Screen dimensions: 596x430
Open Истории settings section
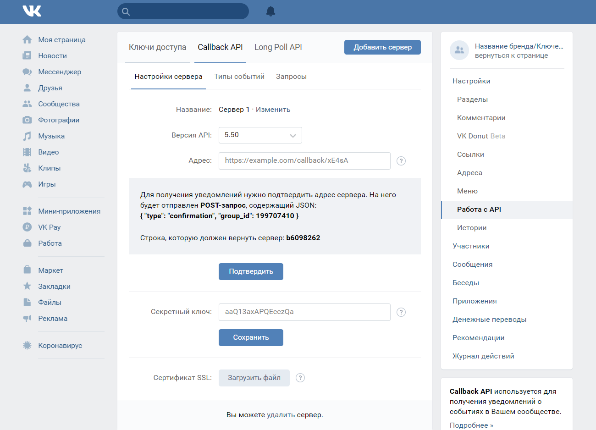click(x=507, y=228)
